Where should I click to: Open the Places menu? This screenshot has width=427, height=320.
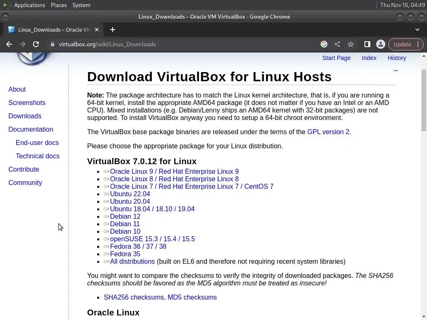point(58,5)
